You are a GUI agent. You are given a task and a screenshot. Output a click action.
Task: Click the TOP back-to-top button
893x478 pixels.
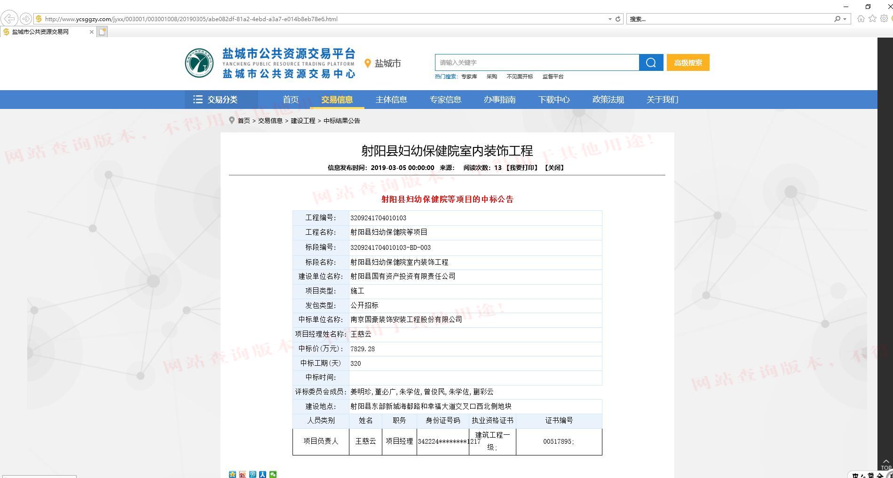[x=886, y=464]
